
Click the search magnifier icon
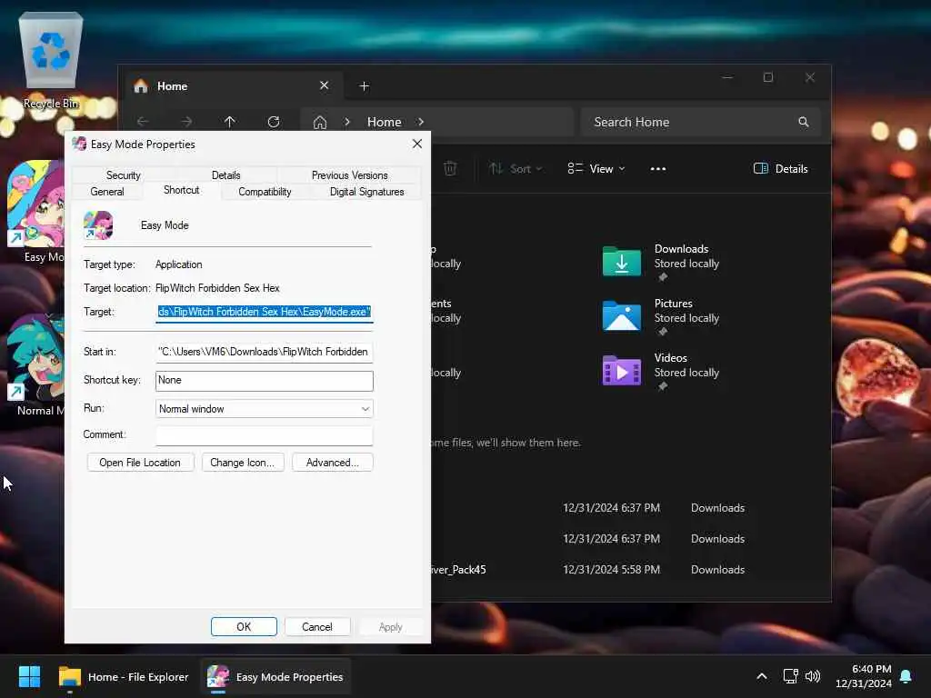tap(804, 122)
